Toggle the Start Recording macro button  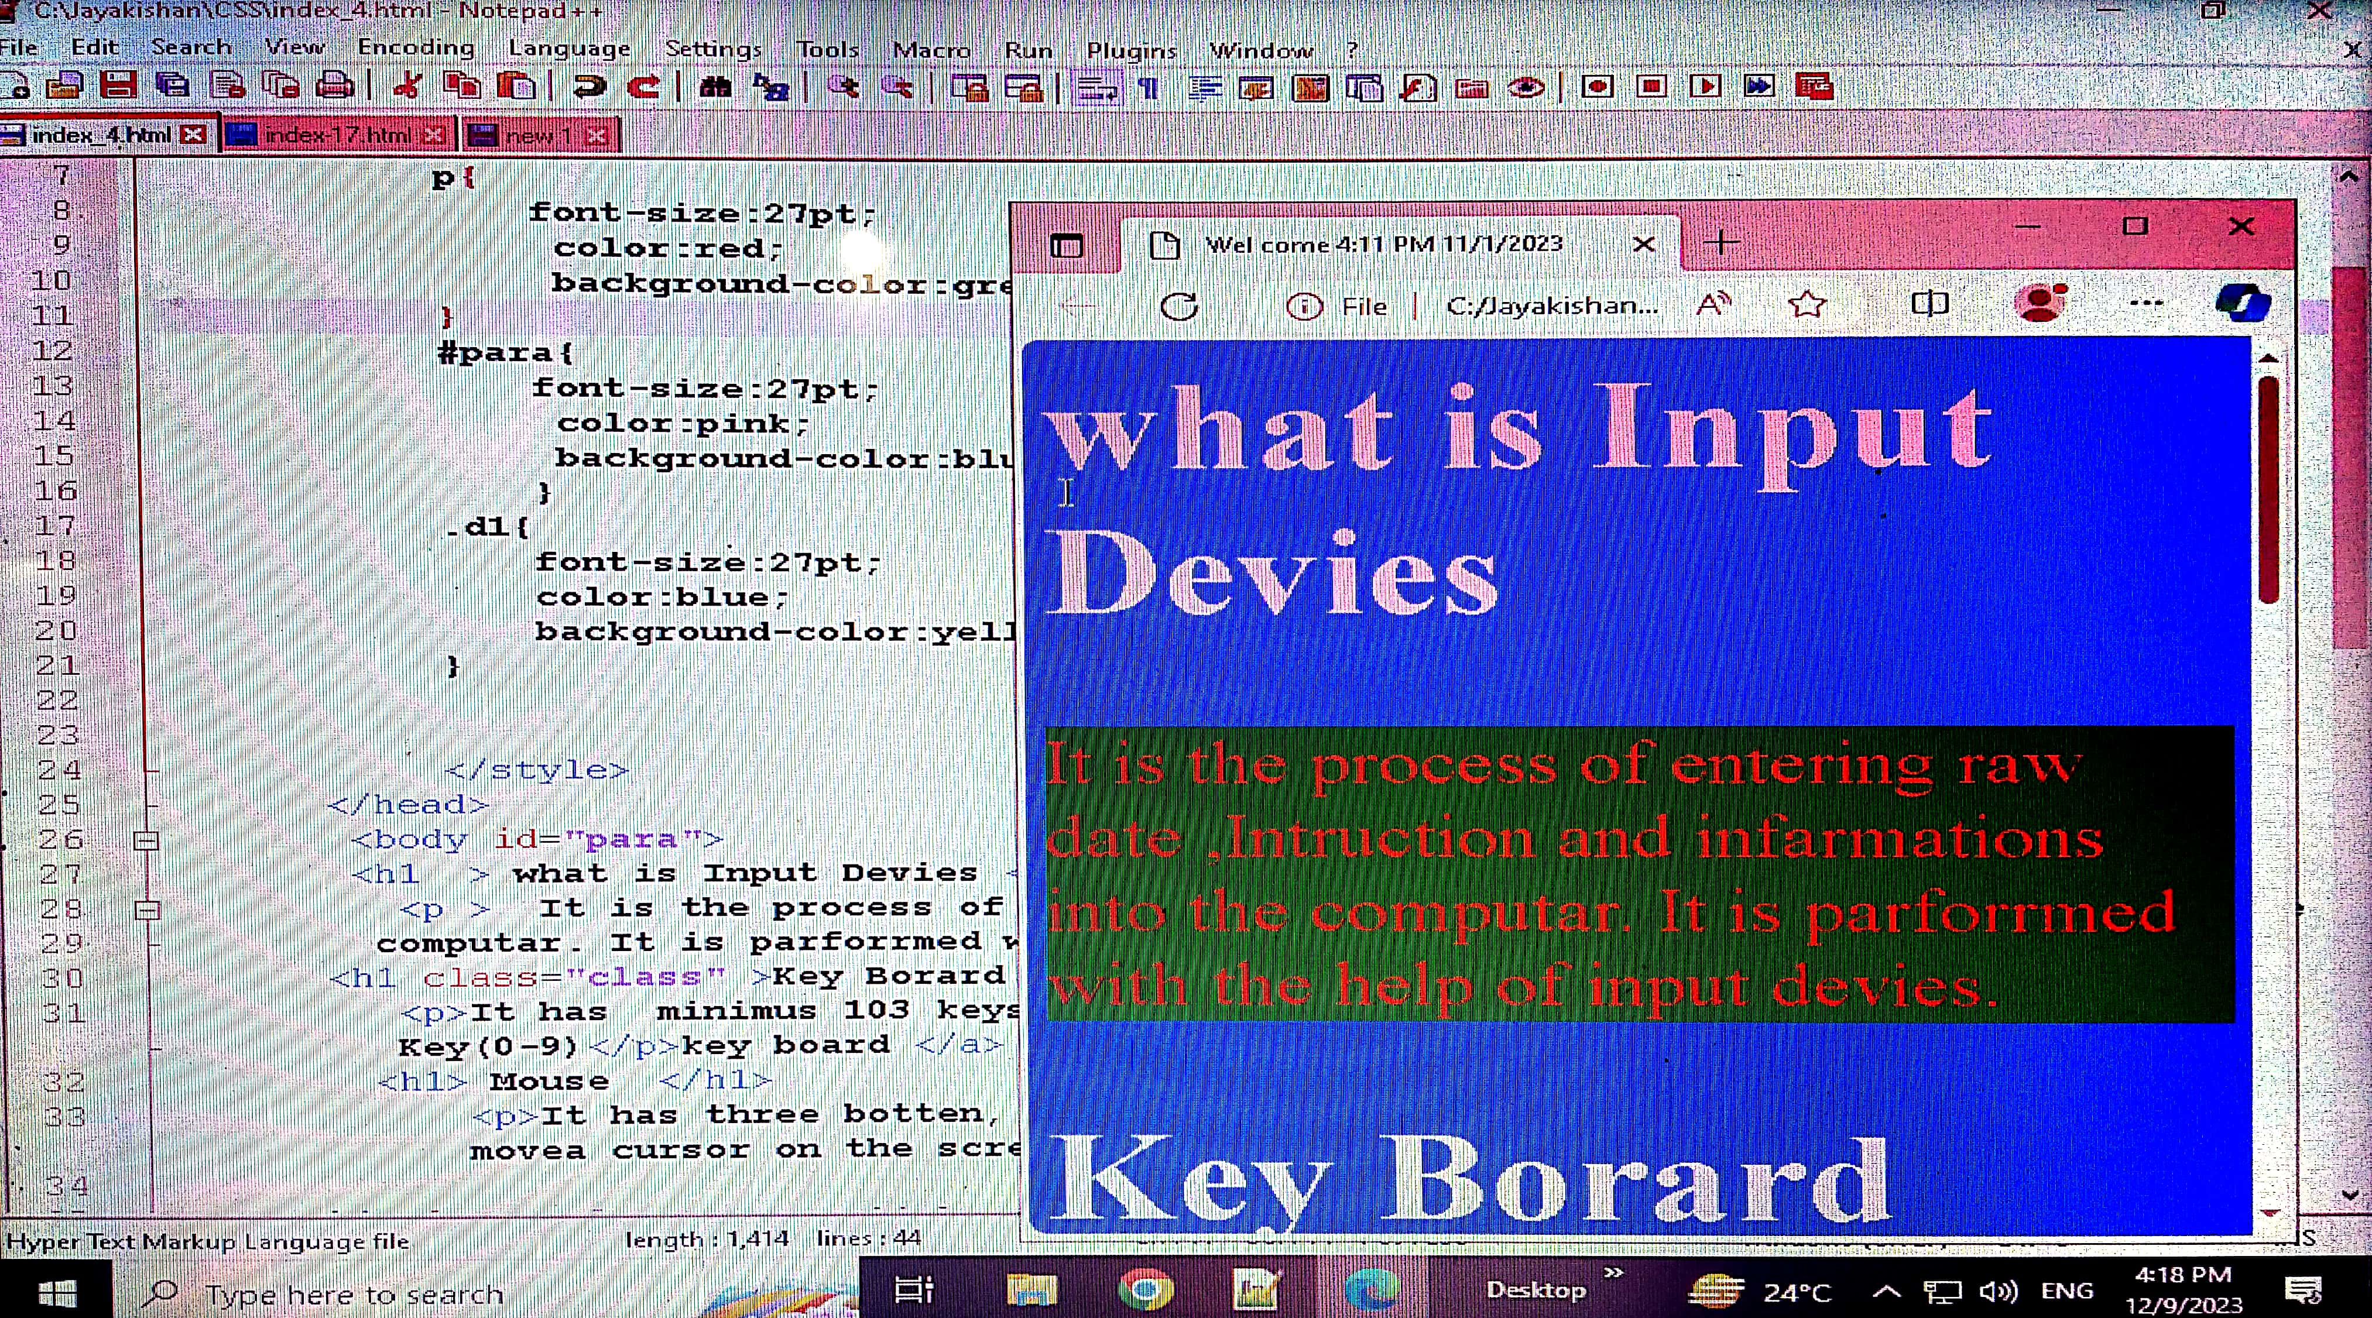(1598, 87)
